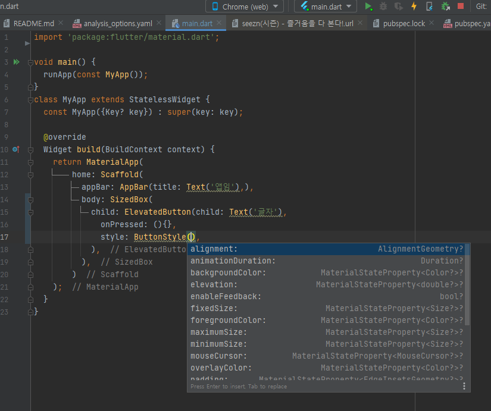Click the @override annotation

[64, 137]
